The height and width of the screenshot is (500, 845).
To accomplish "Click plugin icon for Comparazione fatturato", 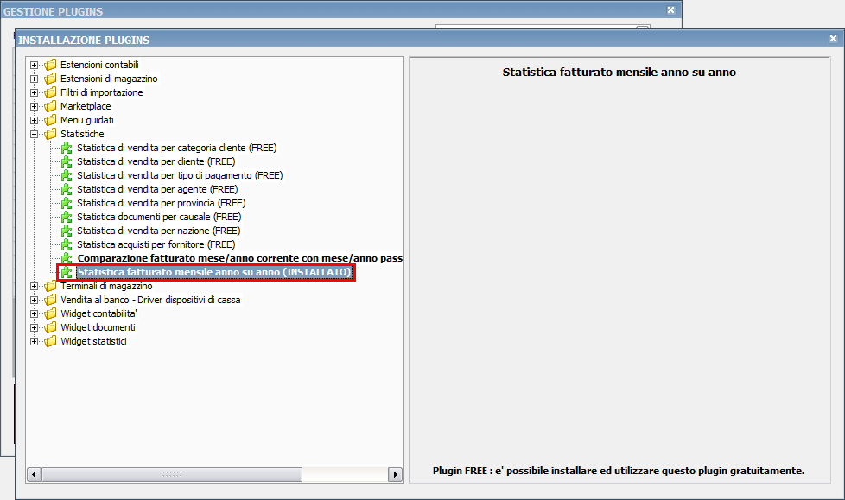I will [x=67, y=258].
